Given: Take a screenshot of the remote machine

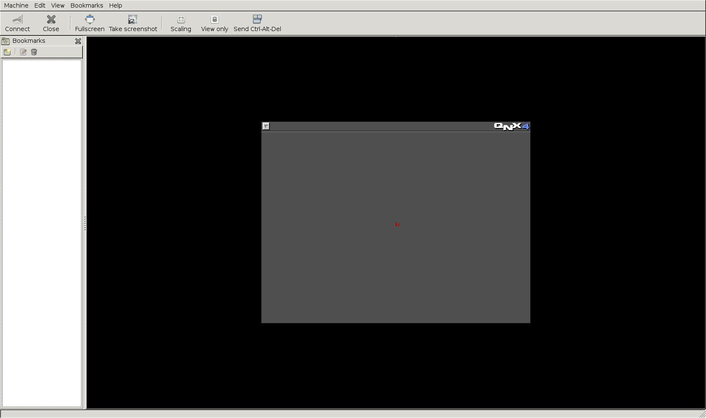Looking at the screenshot, I should coord(133,23).
